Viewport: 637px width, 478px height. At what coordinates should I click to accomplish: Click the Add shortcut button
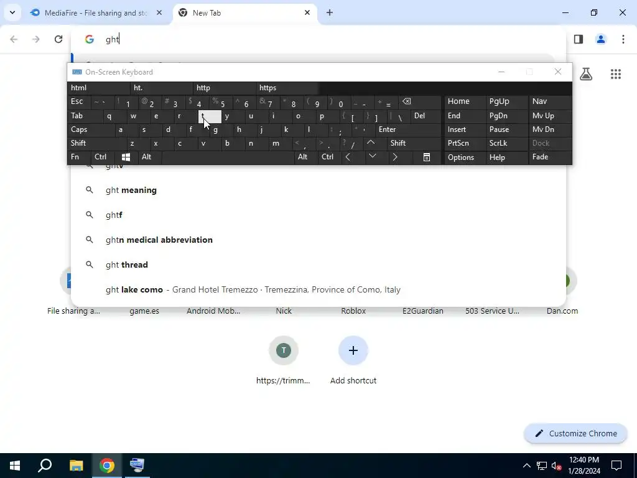[x=353, y=360]
